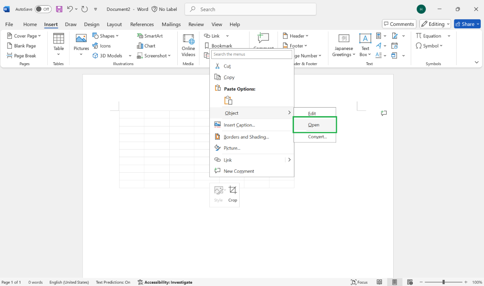Insert a Table from ribbon
This screenshot has height=286, width=484.
tap(58, 45)
